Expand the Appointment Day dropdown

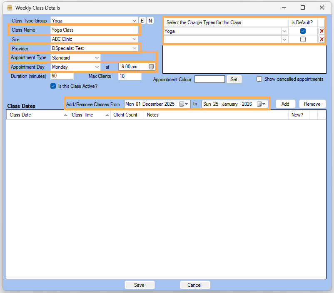point(97,67)
